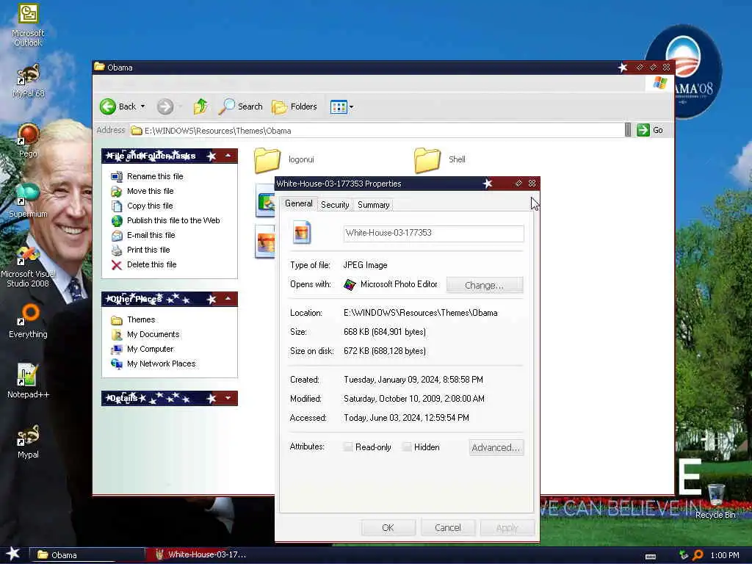This screenshot has width=752, height=564.
Task: Collapse Other Places panel
Action: tap(228, 299)
